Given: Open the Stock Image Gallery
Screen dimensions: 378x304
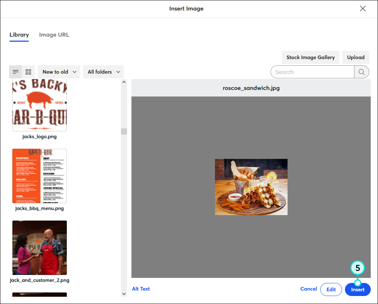Looking at the screenshot, I should tap(310, 57).
